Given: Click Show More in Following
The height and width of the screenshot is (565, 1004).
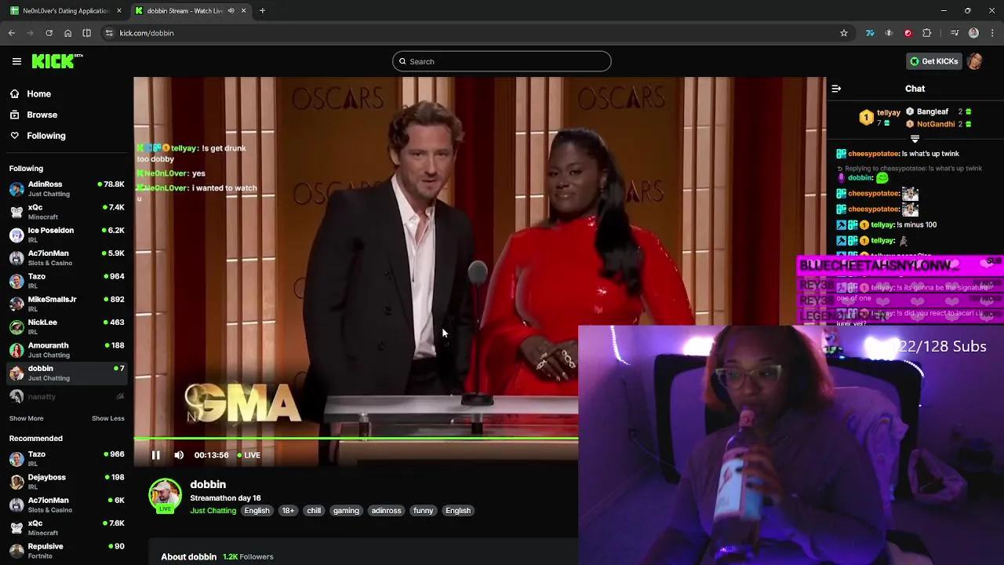Looking at the screenshot, I should 26,418.
